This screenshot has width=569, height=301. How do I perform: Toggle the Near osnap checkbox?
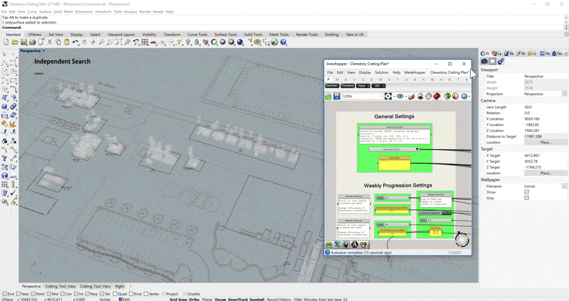19,294
